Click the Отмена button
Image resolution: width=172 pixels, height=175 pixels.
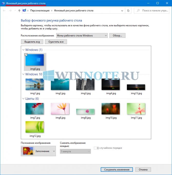[x=143, y=170]
